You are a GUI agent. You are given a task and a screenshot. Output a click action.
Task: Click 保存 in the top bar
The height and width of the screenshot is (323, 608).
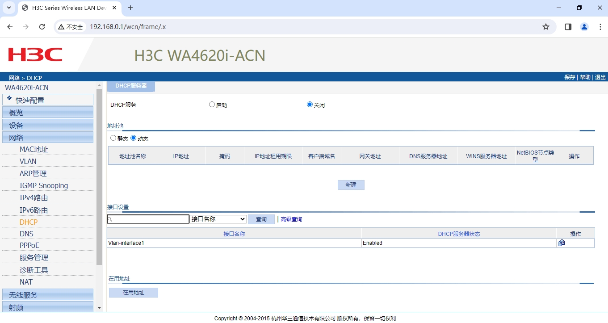tap(570, 77)
